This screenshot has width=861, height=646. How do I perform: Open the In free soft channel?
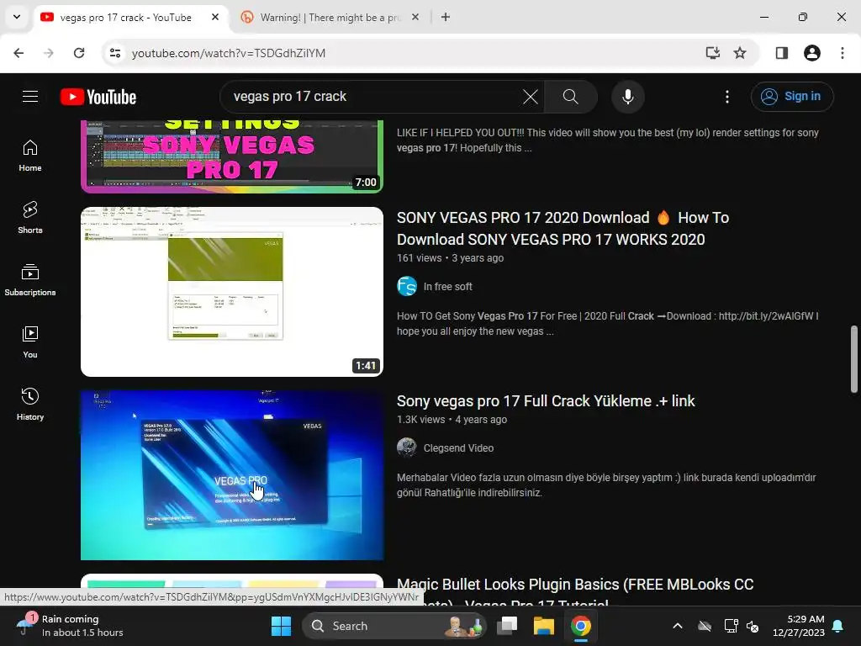(x=447, y=287)
